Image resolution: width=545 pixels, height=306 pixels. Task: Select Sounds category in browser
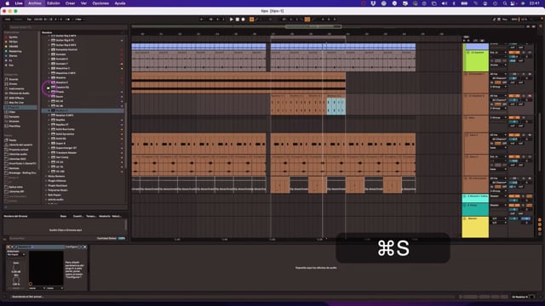(x=14, y=79)
